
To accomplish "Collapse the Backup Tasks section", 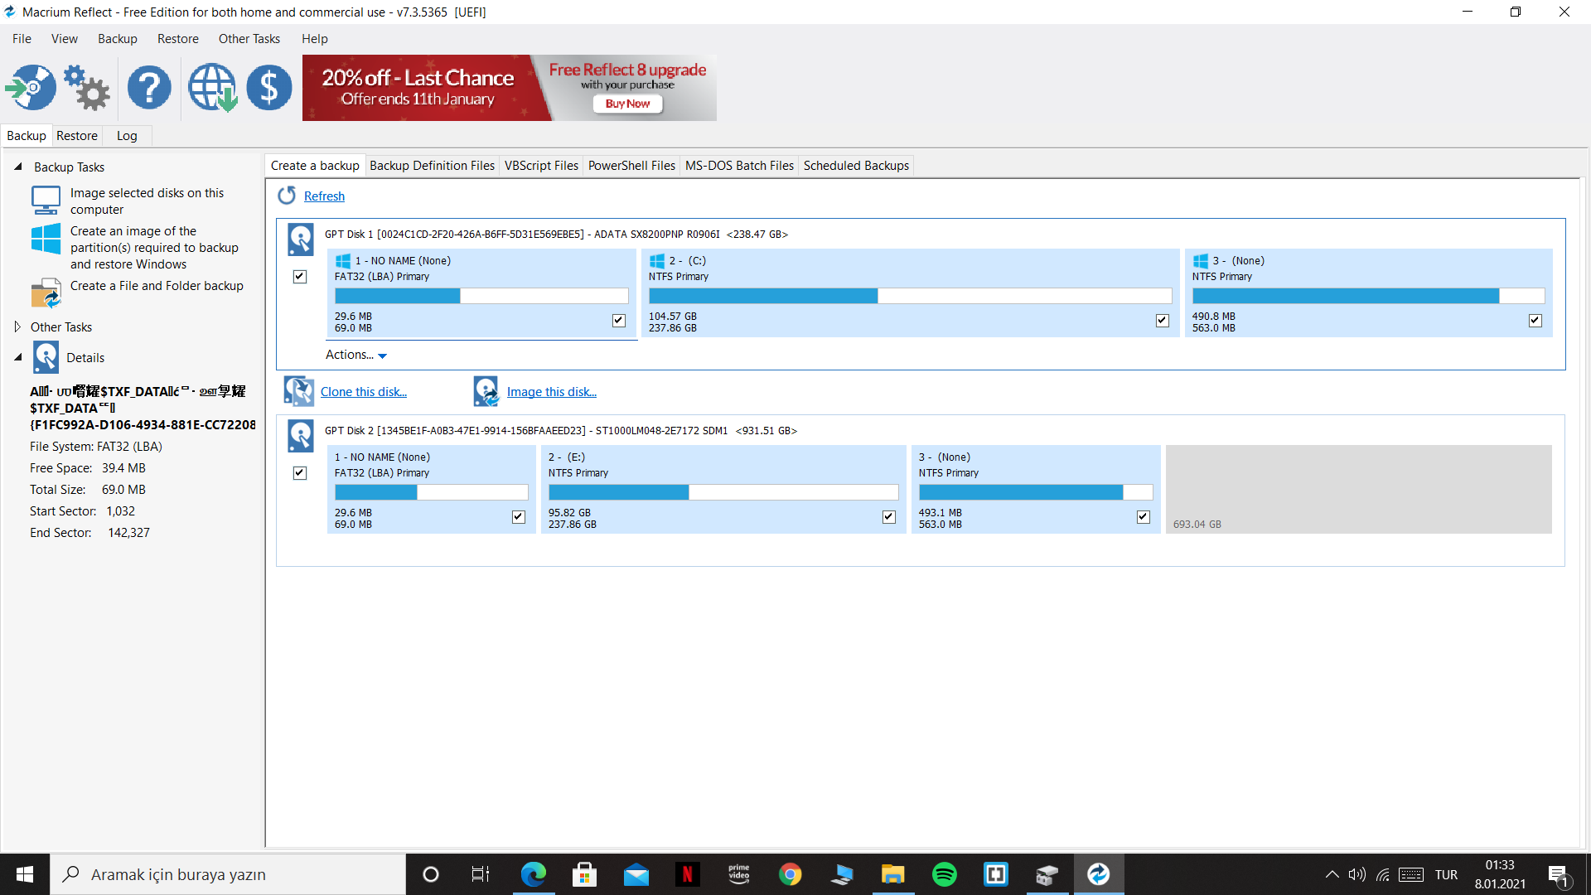I will pos(17,167).
